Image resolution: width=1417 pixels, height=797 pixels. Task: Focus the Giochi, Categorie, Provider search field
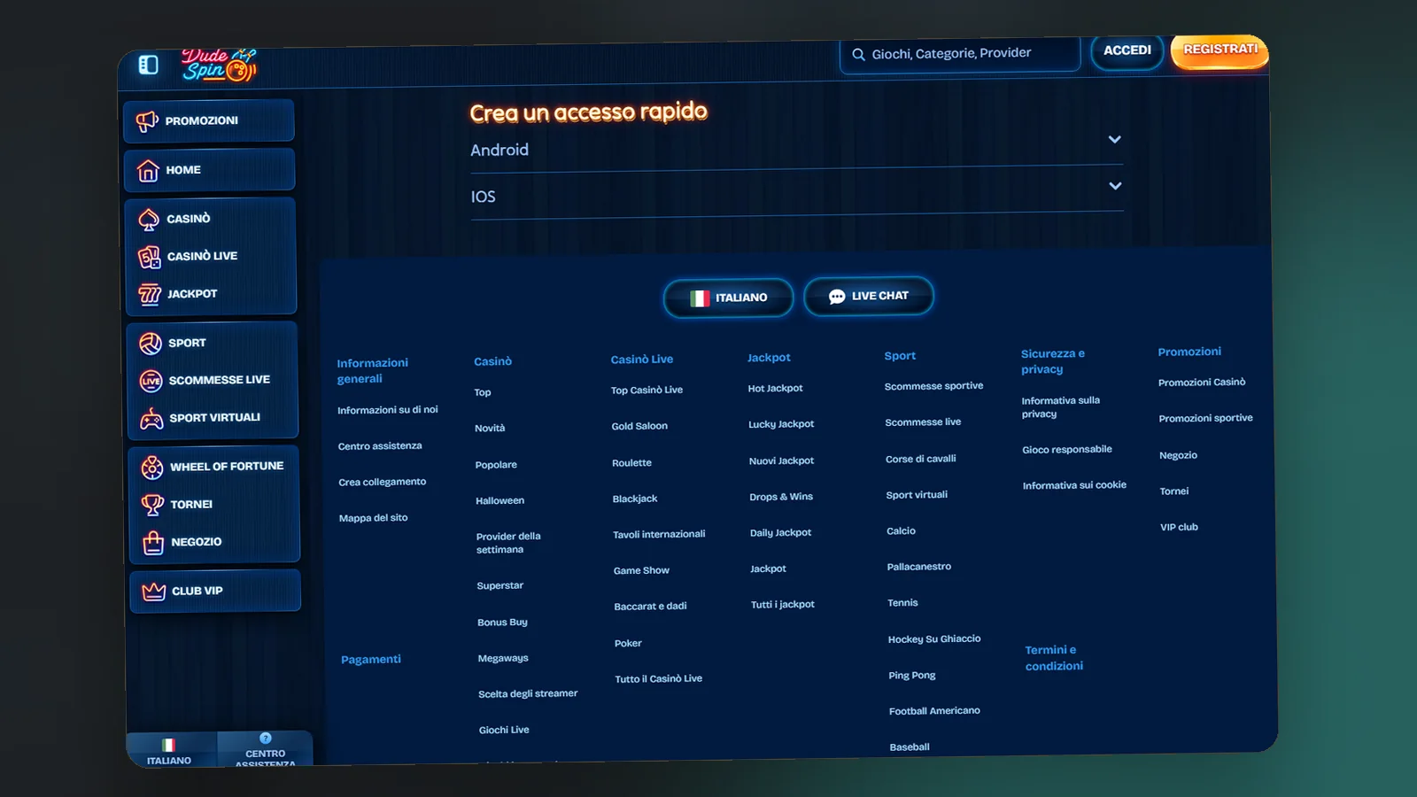pyautogui.click(x=960, y=54)
